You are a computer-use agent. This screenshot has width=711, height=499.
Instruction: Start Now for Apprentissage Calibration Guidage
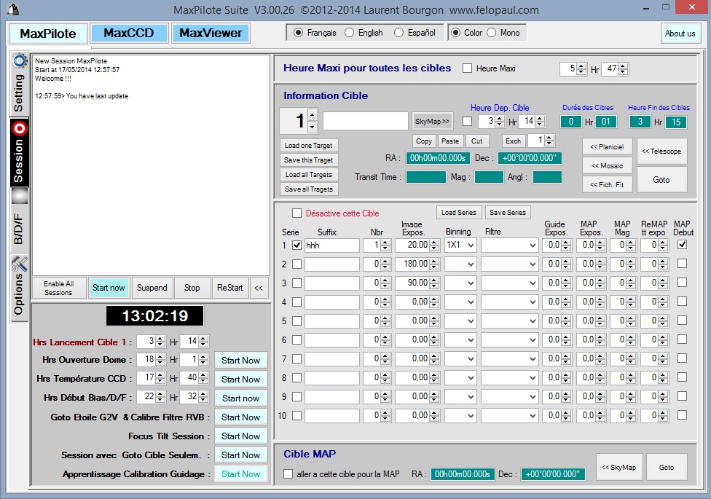click(241, 474)
